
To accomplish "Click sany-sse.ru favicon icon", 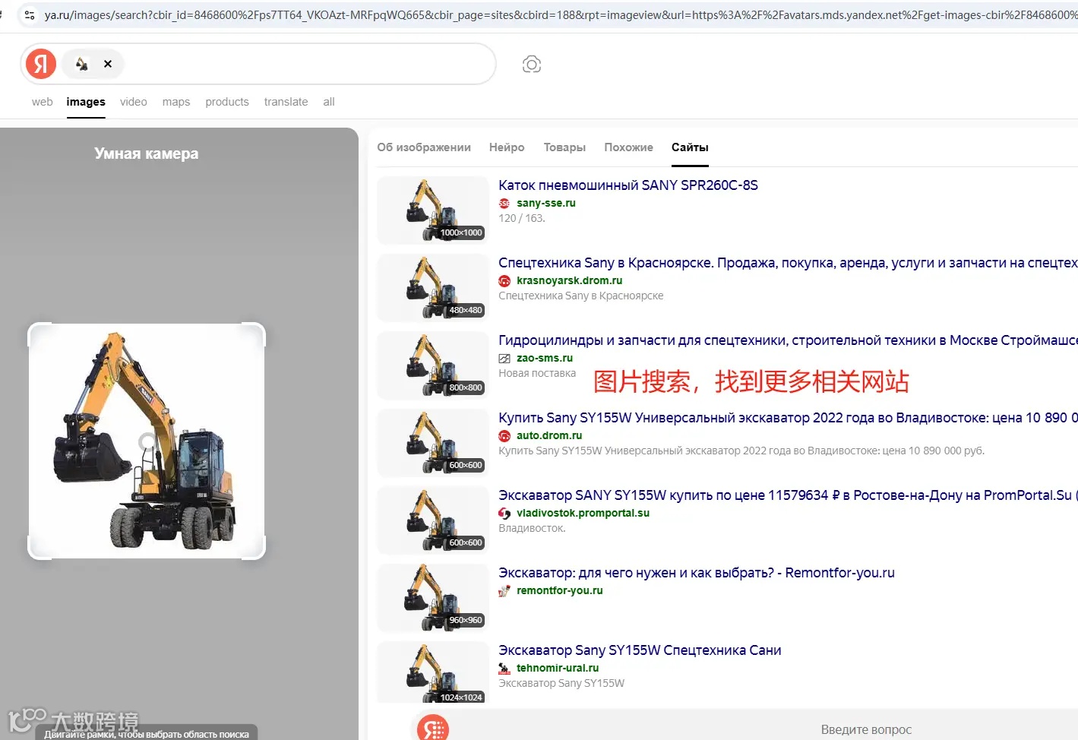I will 504,204.
